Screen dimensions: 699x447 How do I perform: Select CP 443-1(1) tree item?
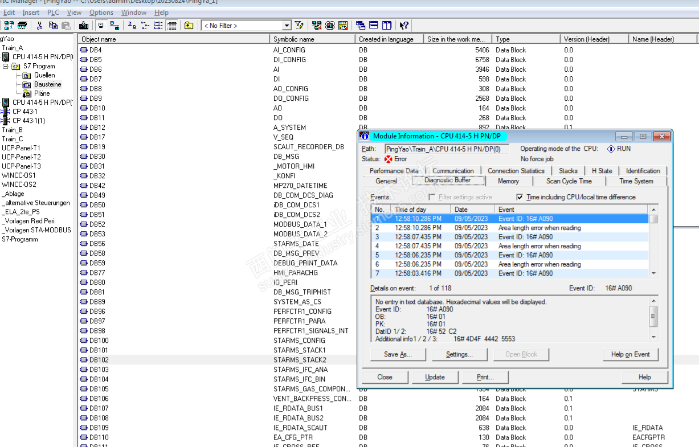tap(28, 121)
